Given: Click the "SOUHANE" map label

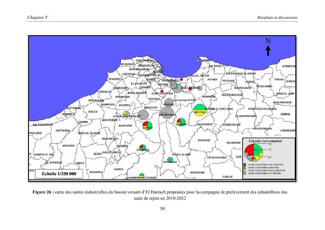Looking at the screenshot, I should point(204,140).
